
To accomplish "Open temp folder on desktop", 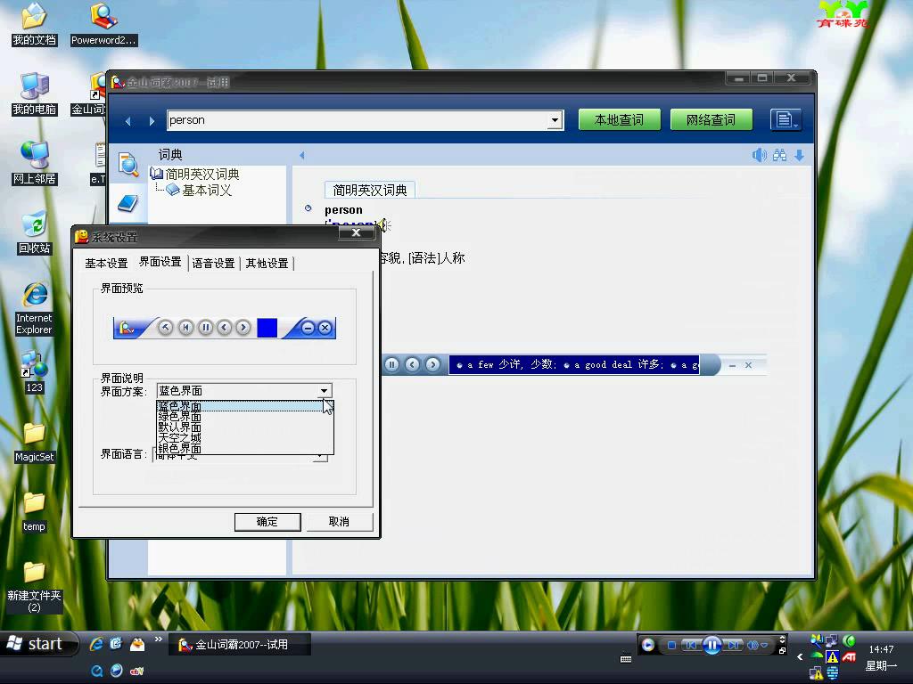I will coord(35,512).
